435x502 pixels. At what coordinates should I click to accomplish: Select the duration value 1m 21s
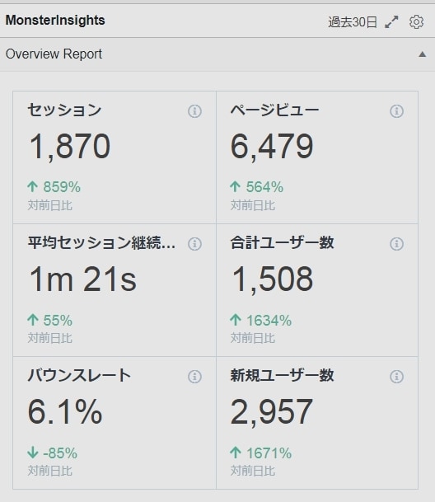(82, 279)
